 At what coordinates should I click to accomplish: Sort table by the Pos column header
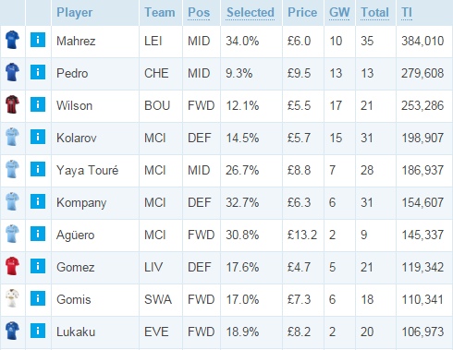coord(199,13)
